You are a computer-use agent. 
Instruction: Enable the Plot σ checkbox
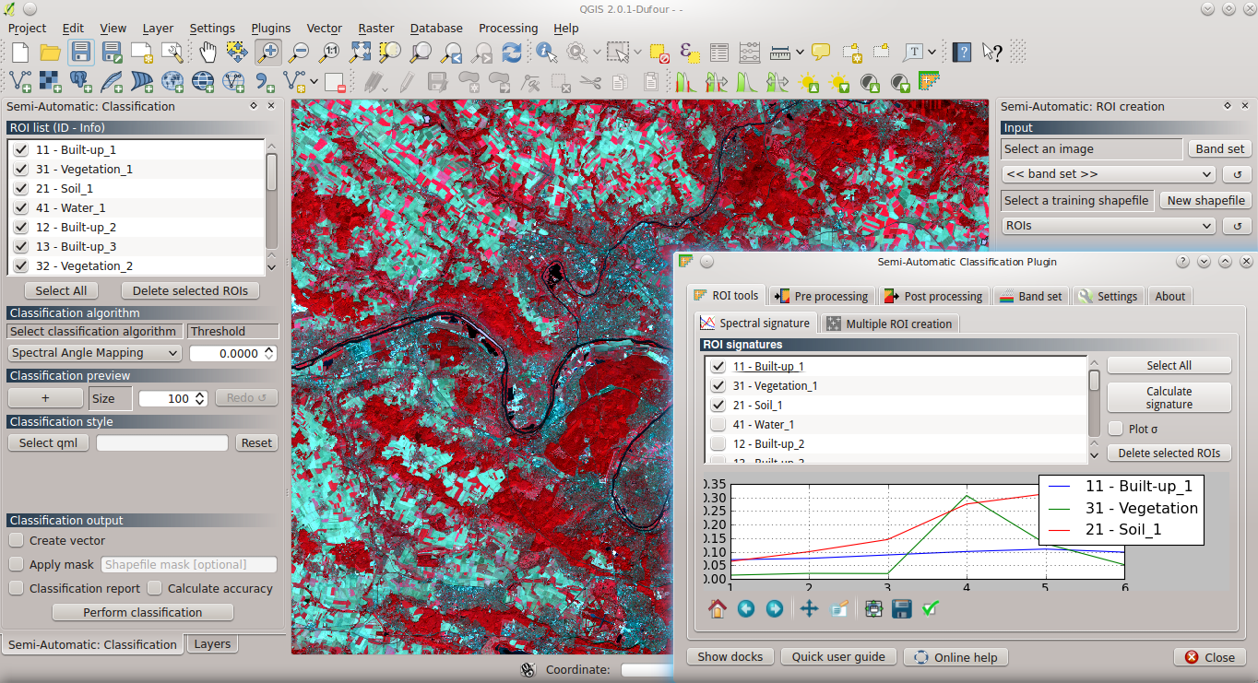click(x=1115, y=428)
